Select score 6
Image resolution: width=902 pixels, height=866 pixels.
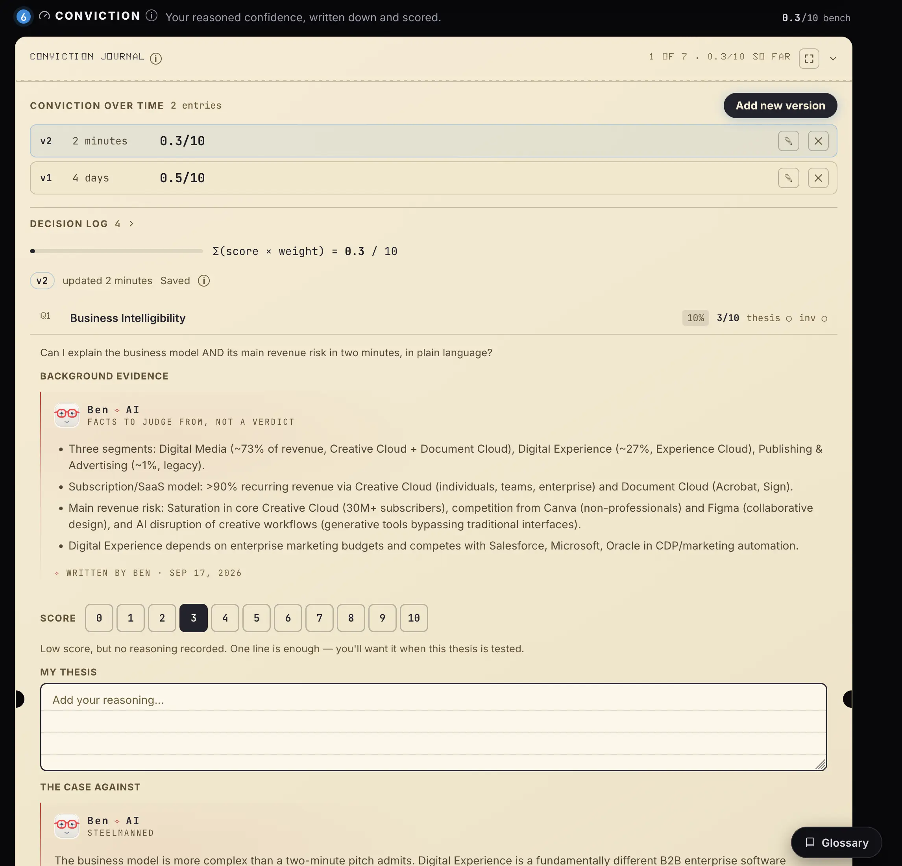(x=288, y=618)
